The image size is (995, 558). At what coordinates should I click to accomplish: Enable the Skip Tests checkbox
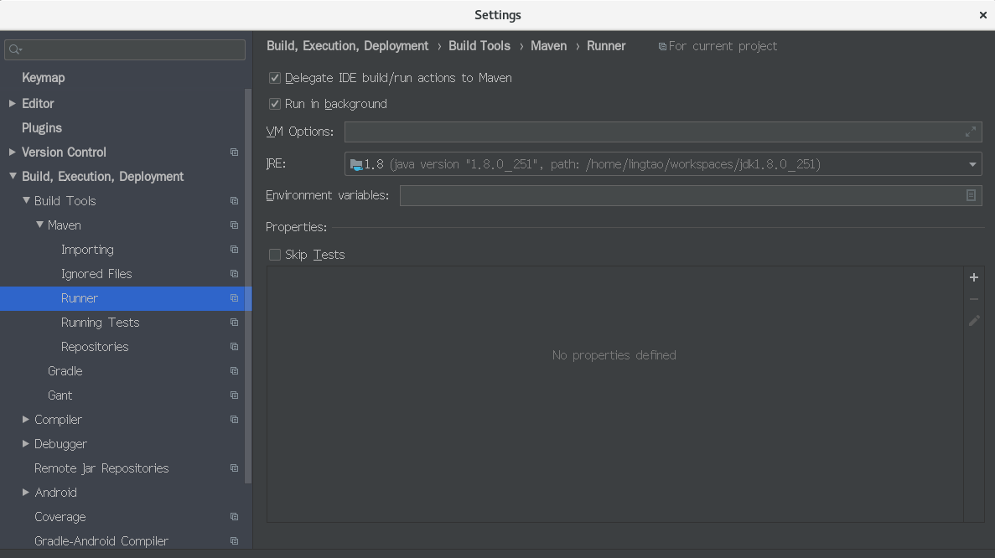point(275,255)
